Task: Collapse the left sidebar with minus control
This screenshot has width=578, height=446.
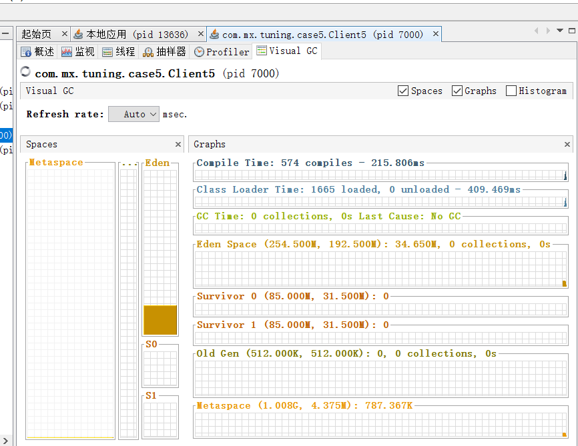Action: 6,33
